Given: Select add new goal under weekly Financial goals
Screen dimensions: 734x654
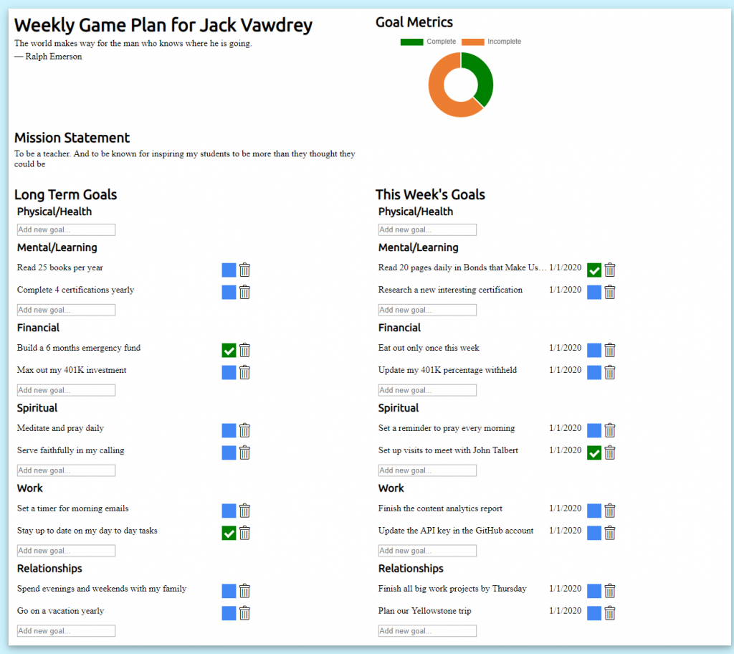Looking at the screenshot, I should click(427, 389).
